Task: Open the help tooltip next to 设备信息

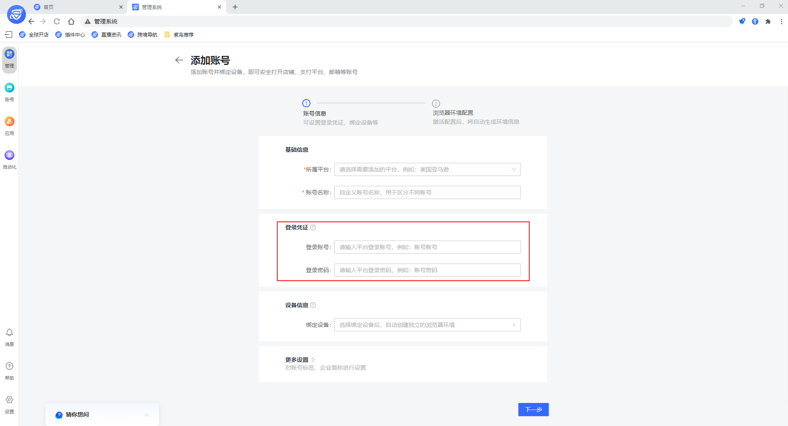Action: (314, 305)
